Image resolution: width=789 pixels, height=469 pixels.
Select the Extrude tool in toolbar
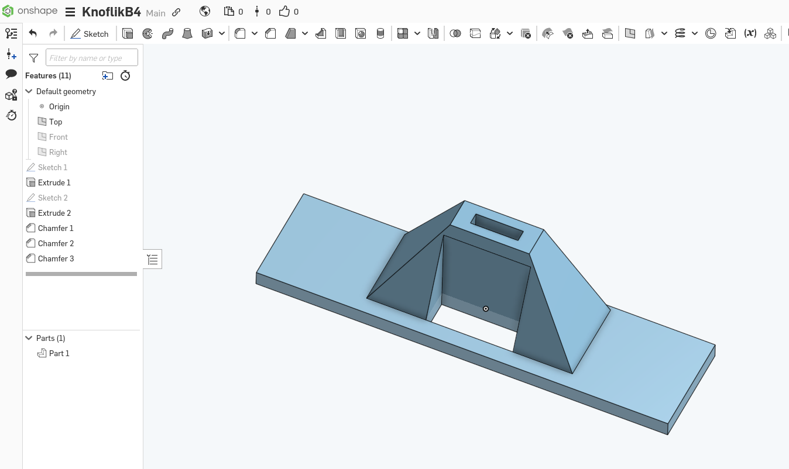pos(128,34)
